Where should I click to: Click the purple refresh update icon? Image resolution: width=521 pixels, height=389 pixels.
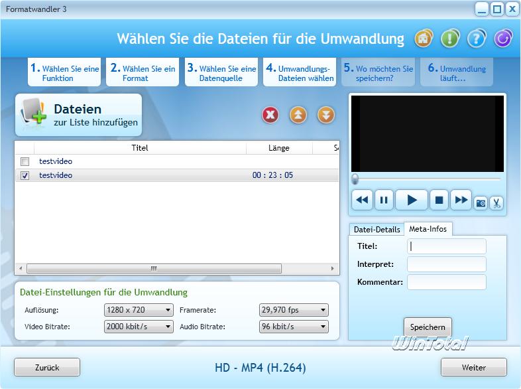pyautogui.click(x=502, y=39)
